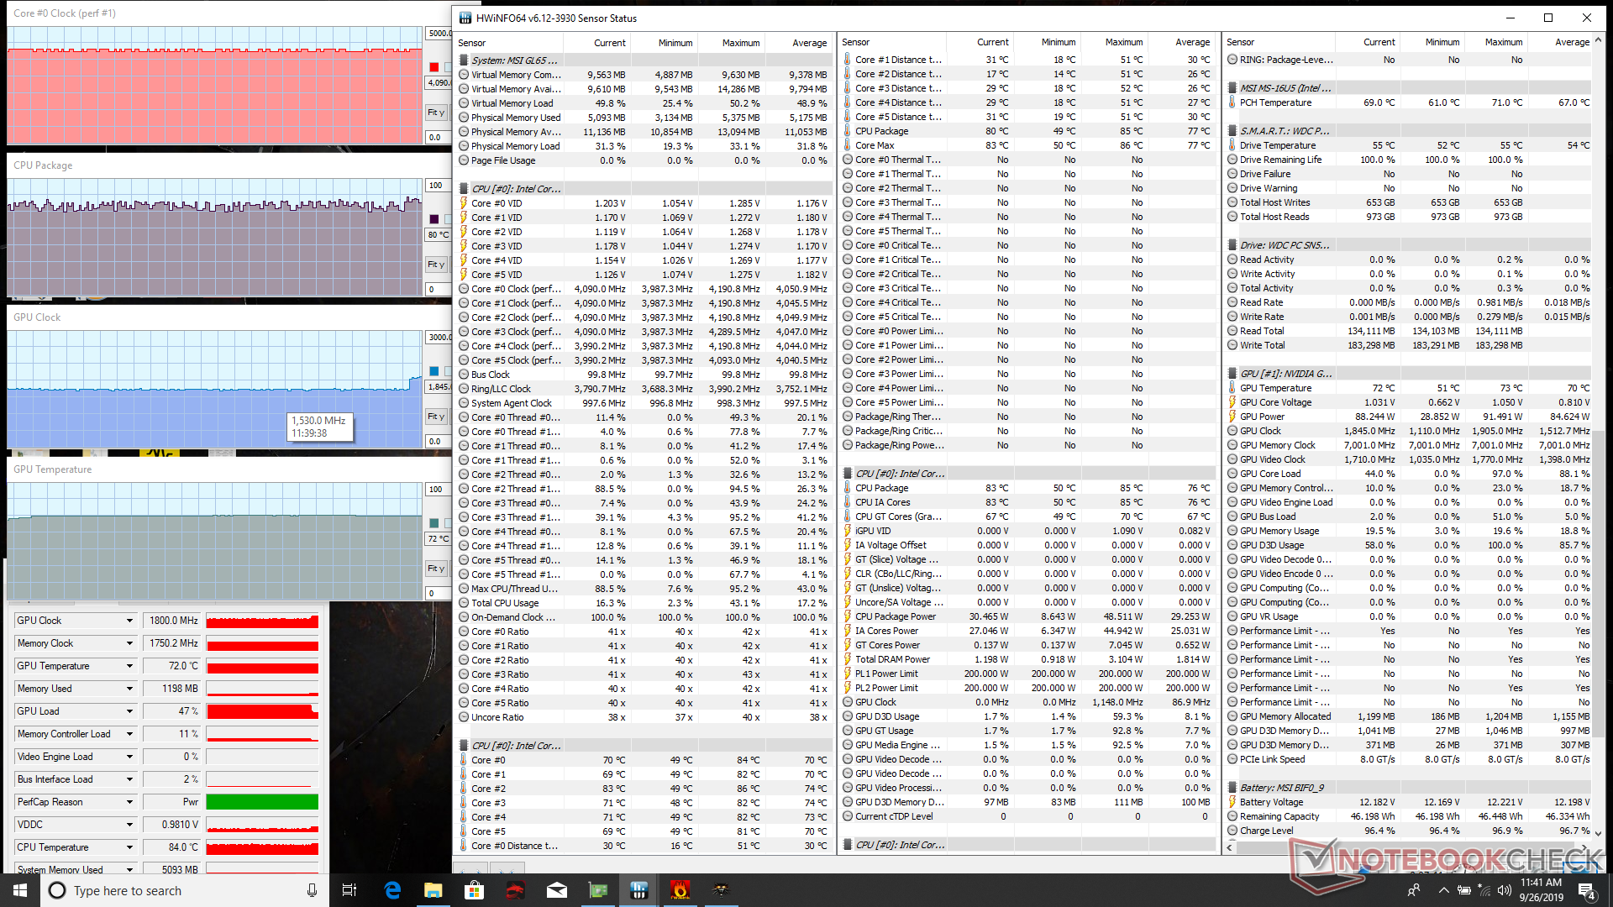Open Microsoft Store taskbar icon
Screen dimensions: 1613x907
(475, 890)
